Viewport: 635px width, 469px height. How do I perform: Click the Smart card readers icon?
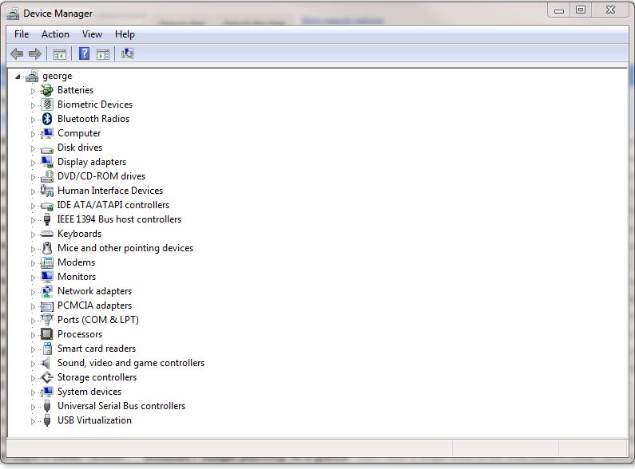pos(47,349)
